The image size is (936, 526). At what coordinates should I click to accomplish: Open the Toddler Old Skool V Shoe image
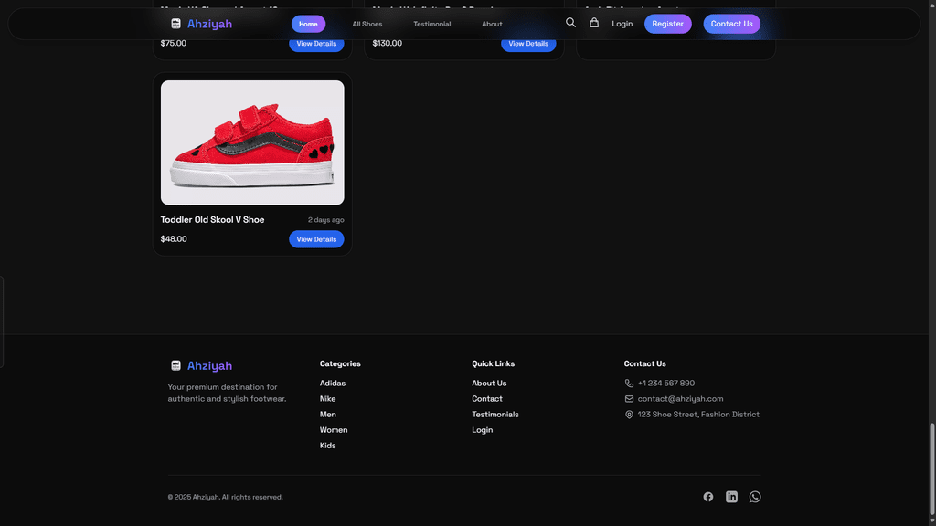point(252,142)
